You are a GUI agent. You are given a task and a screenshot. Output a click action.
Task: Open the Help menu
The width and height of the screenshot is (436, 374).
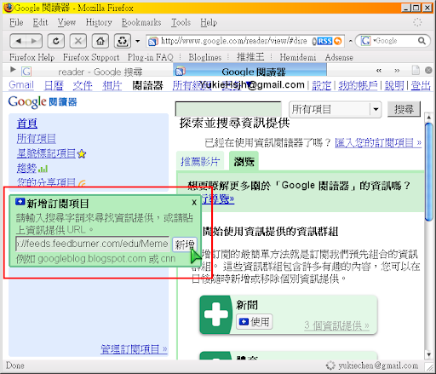[x=209, y=22]
